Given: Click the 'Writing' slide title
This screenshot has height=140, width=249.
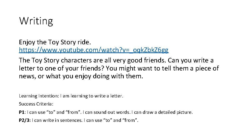Looking at the screenshot, I should click(x=36, y=21).
